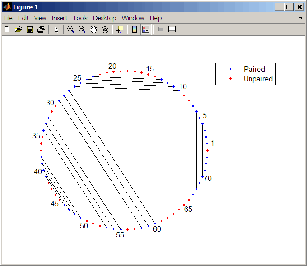Open the Help menu
Viewport: 307px width, 266px height.
point(156,18)
